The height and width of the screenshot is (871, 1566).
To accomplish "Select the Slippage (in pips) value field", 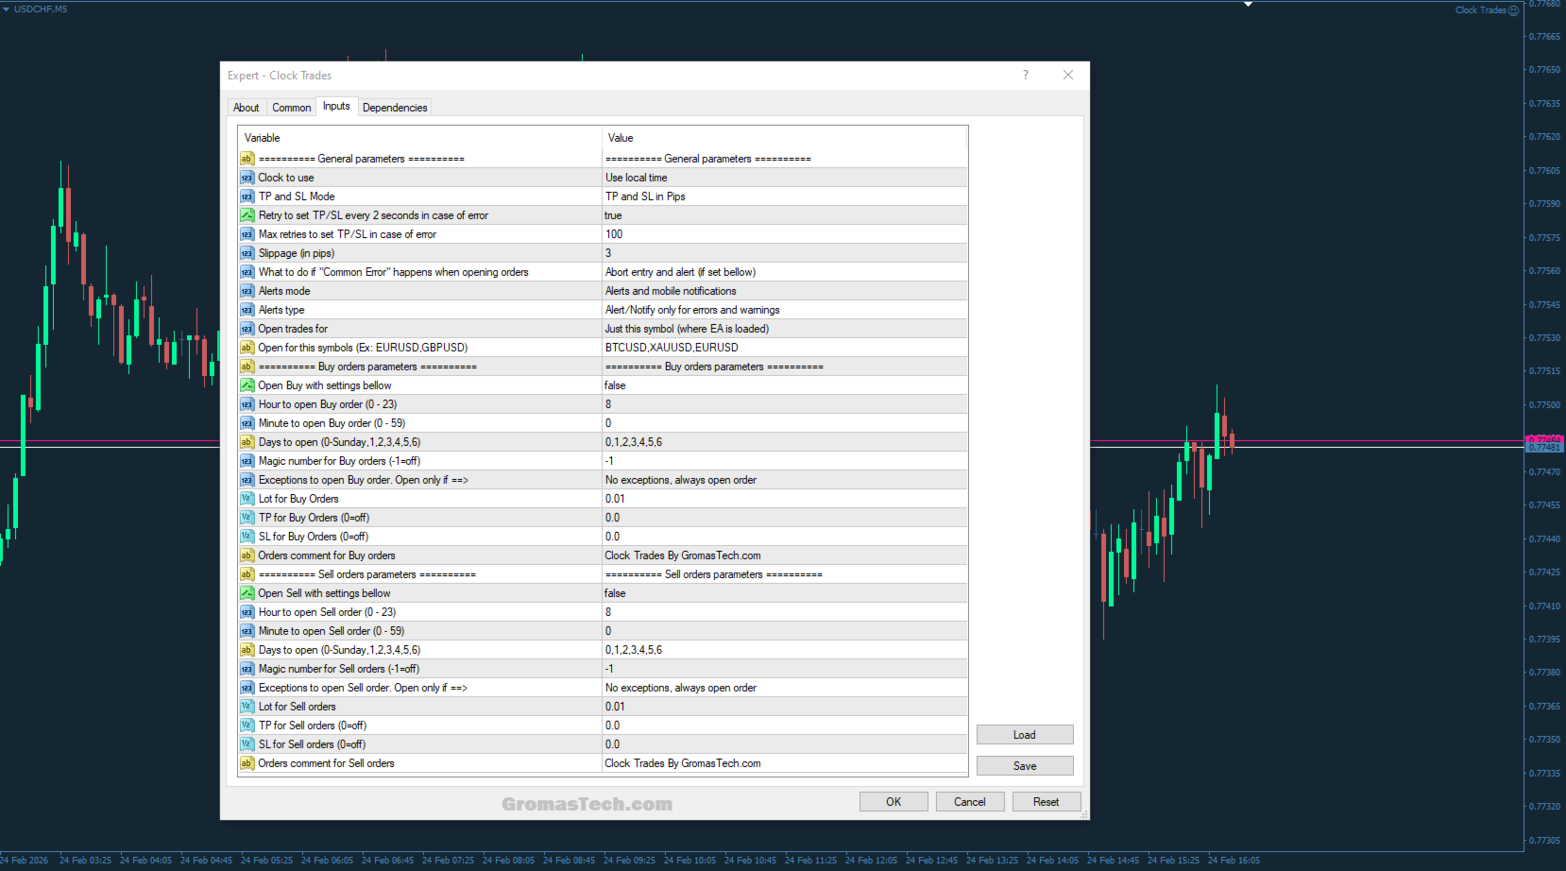I will [784, 253].
